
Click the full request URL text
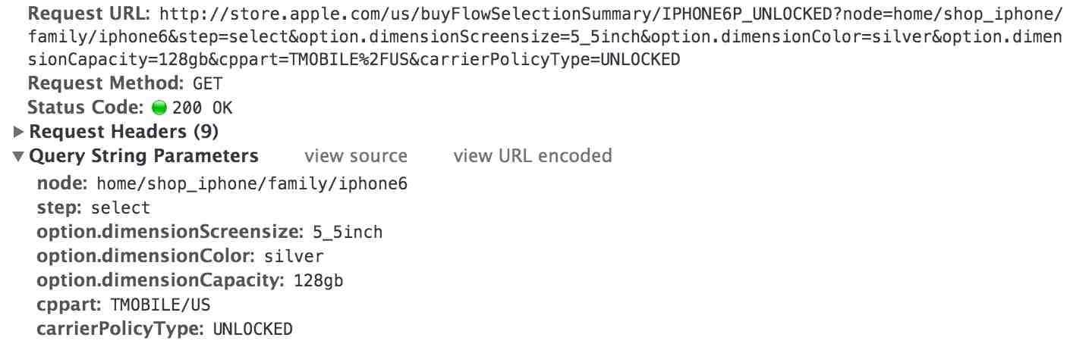click(531, 36)
